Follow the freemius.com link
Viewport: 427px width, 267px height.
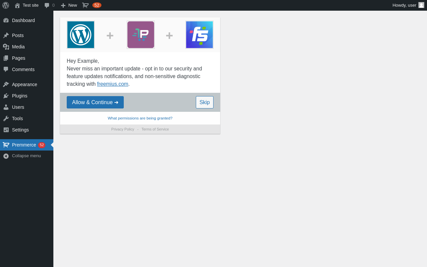113,84
